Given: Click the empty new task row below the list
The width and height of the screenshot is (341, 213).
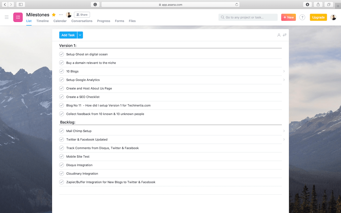Looking at the screenshot, I should (170, 190).
